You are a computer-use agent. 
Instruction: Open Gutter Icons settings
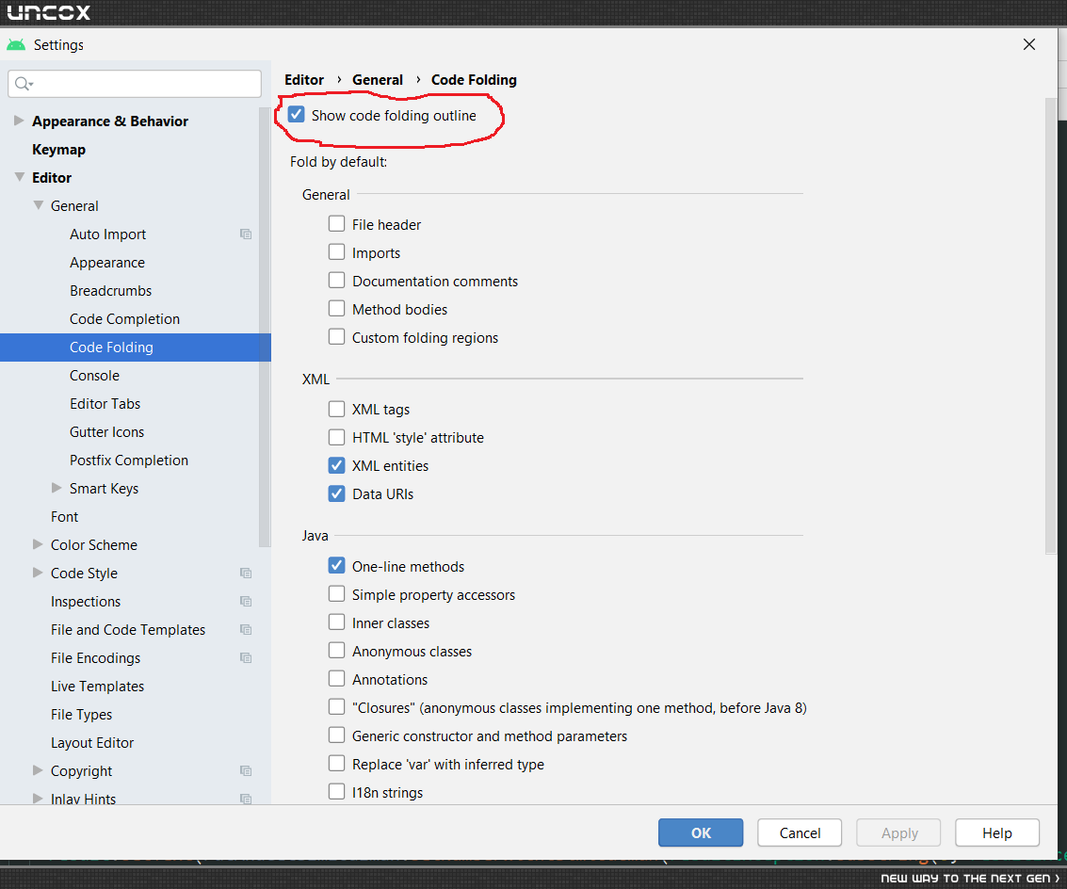(x=106, y=432)
